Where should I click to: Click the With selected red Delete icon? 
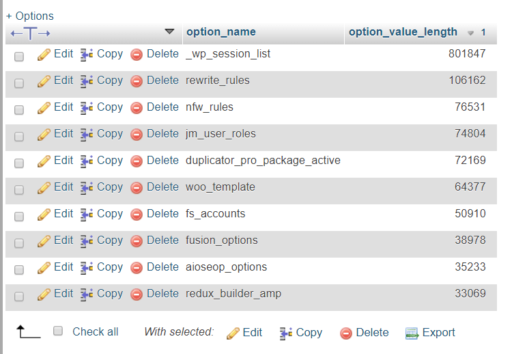tap(346, 333)
